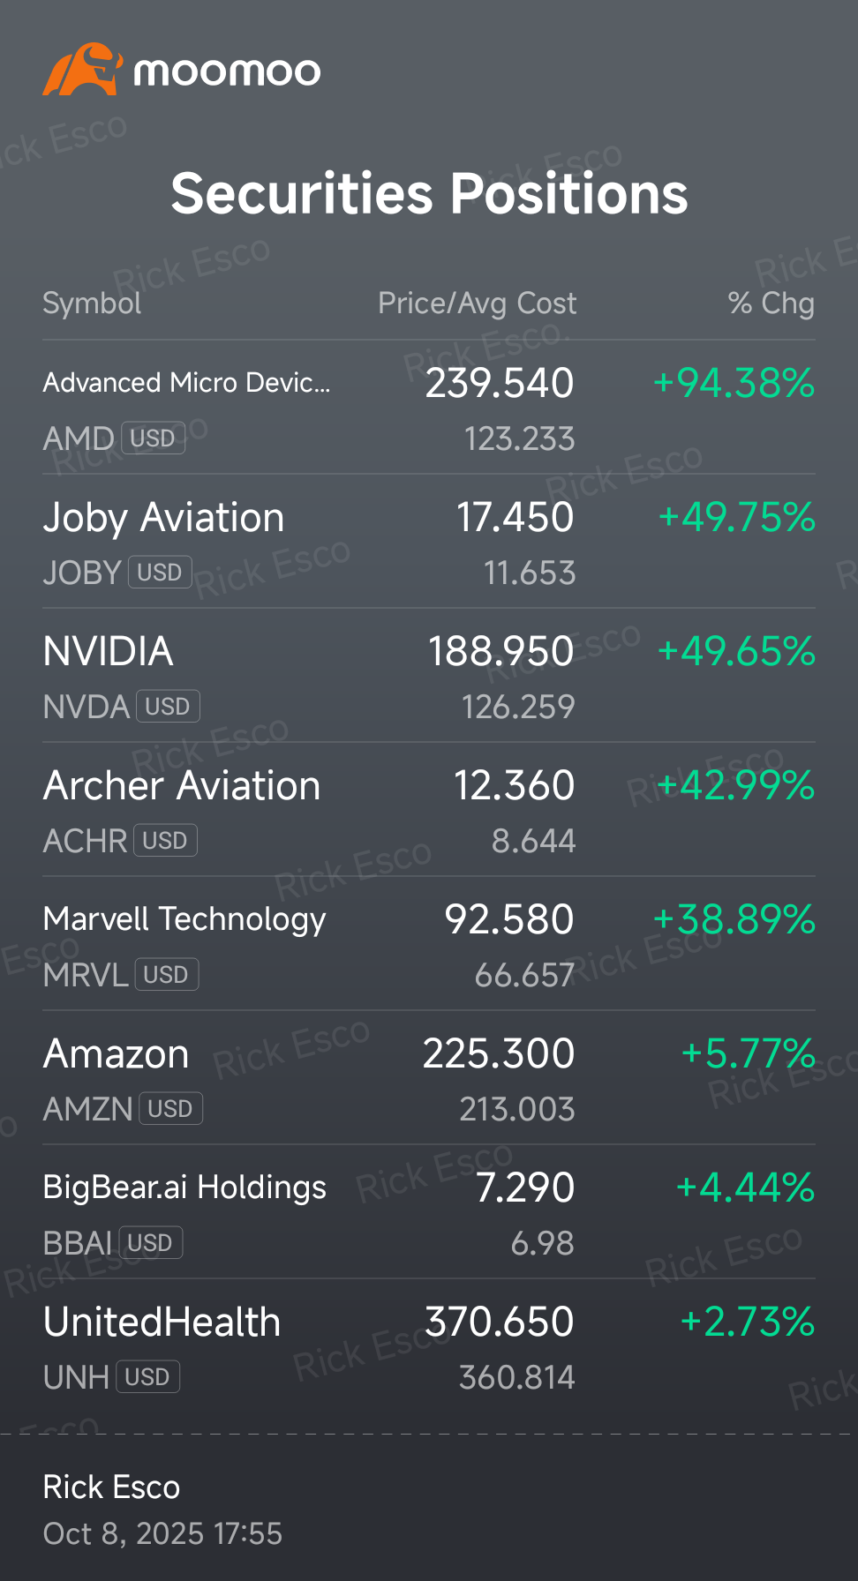Click the Symbol column header
Image resolution: width=858 pixels, height=1581 pixels.
[92, 303]
